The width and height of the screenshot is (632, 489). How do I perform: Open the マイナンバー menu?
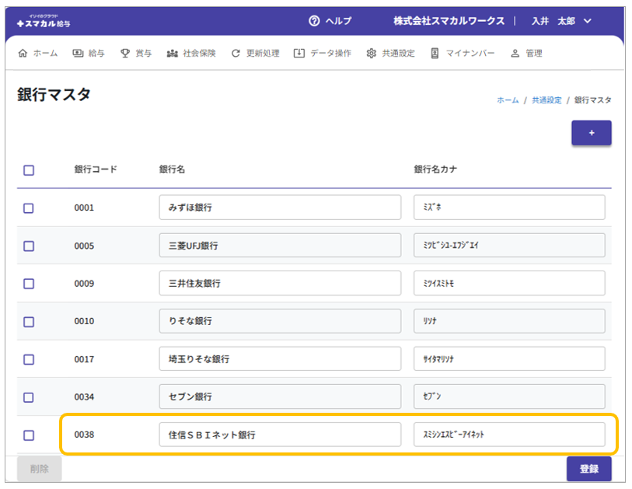[462, 54]
